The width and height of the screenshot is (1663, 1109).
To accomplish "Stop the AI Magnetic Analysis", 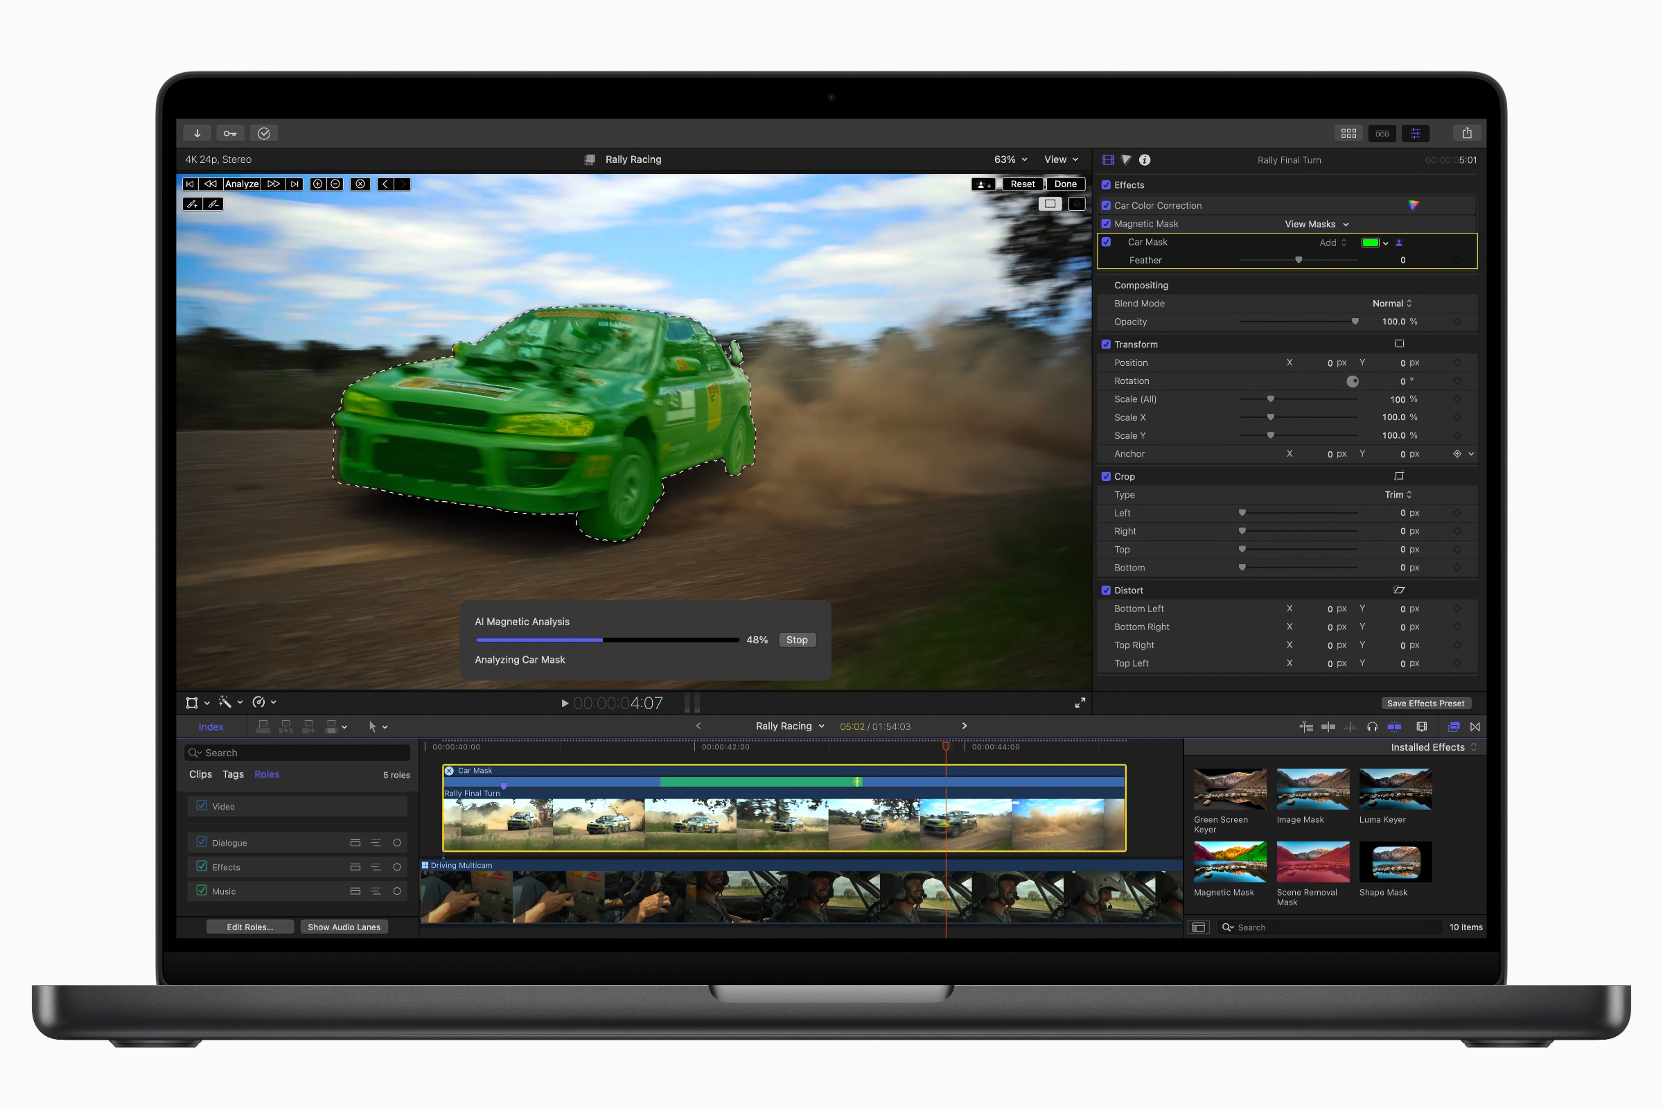I will (797, 639).
